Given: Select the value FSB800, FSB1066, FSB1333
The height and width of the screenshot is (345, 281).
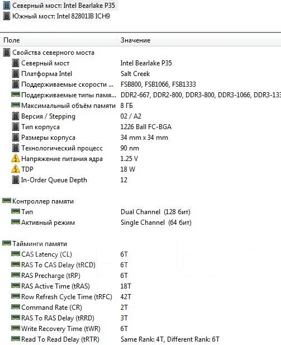Looking at the screenshot, I should coord(158,84).
